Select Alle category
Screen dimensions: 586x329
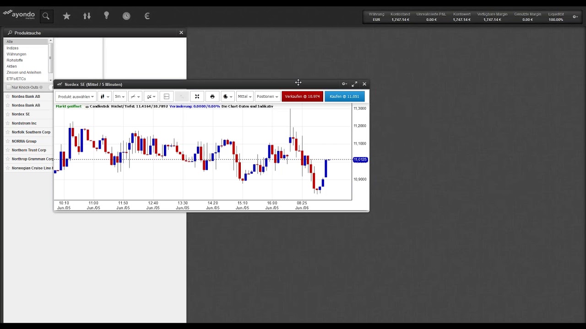tap(26, 42)
